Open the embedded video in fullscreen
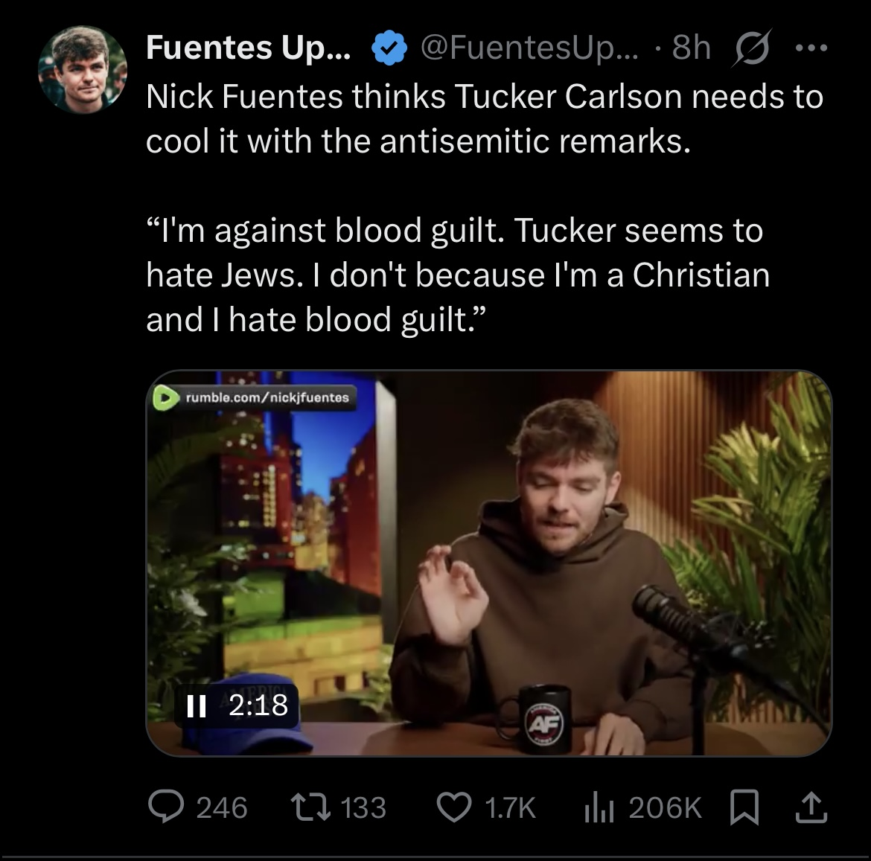 click(488, 563)
